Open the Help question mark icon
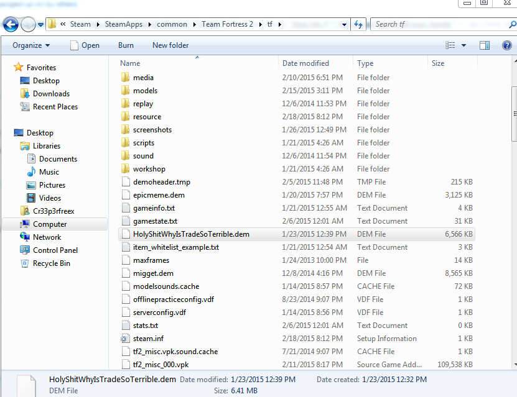This screenshot has height=397, width=517. pos(507,45)
